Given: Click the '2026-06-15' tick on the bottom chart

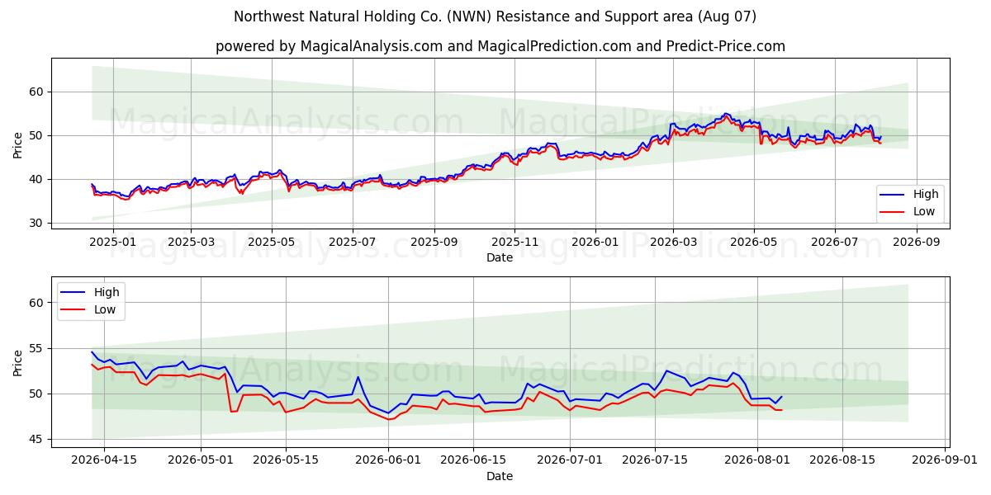Looking at the screenshot, I should 473,461.
